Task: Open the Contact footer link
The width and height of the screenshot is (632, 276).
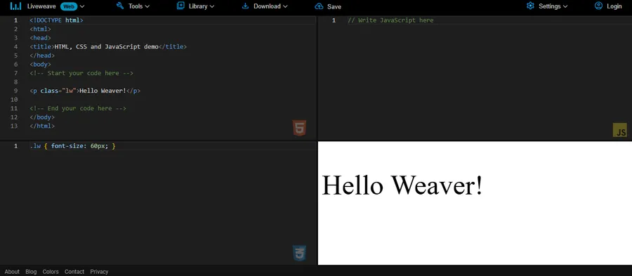Action: click(x=74, y=272)
